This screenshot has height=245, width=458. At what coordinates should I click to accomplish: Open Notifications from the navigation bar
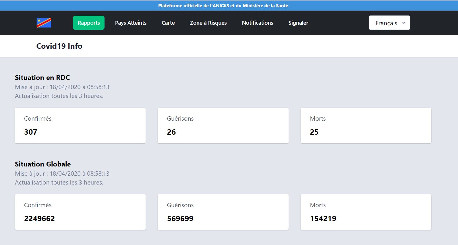(257, 23)
